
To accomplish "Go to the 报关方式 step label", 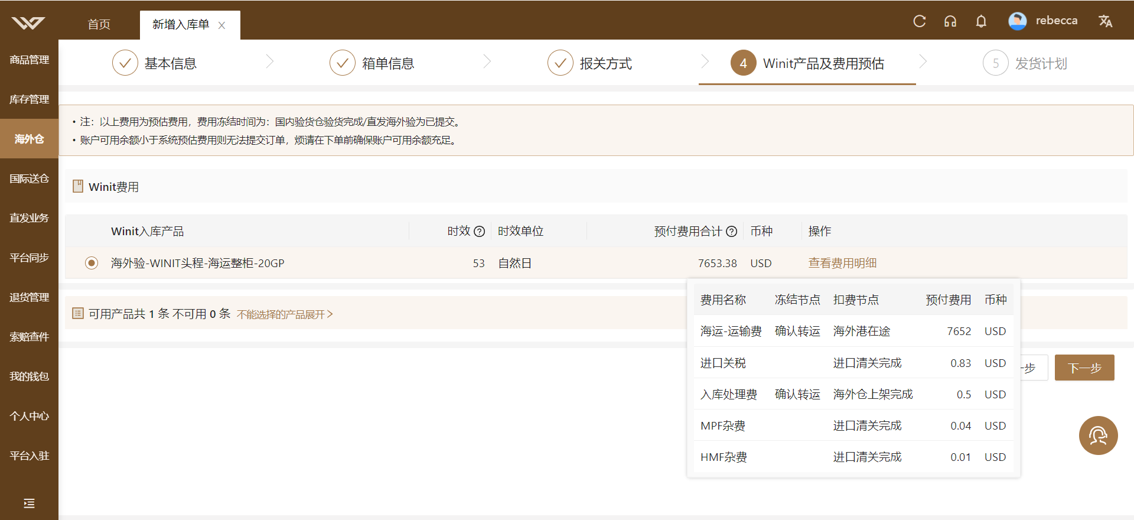I will point(606,63).
